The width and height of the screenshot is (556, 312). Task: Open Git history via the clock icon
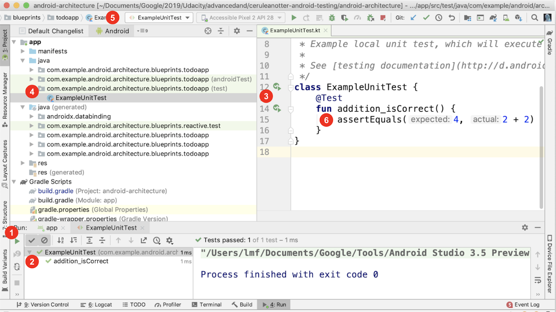pyautogui.click(x=439, y=18)
